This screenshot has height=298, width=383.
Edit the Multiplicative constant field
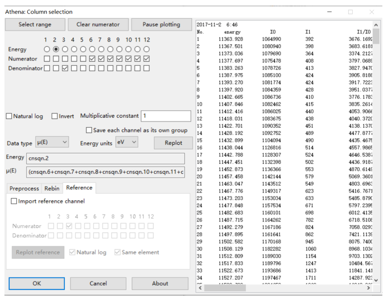pos(165,116)
